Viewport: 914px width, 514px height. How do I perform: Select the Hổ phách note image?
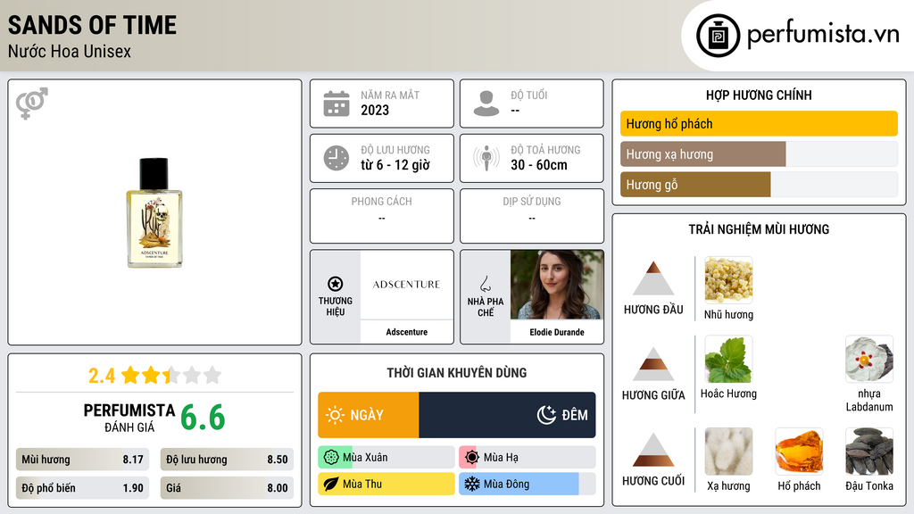coord(799,452)
